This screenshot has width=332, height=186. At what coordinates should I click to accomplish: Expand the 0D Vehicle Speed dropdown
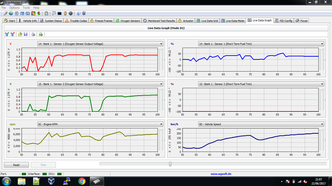(322, 124)
